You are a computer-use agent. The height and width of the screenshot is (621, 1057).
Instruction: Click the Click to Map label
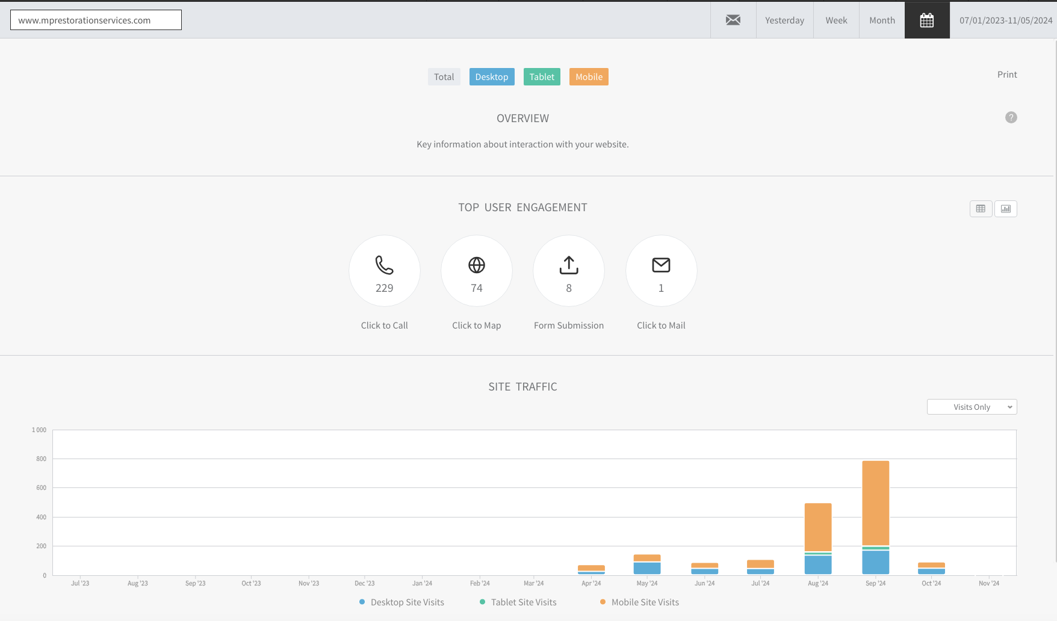click(x=477, y=326)
